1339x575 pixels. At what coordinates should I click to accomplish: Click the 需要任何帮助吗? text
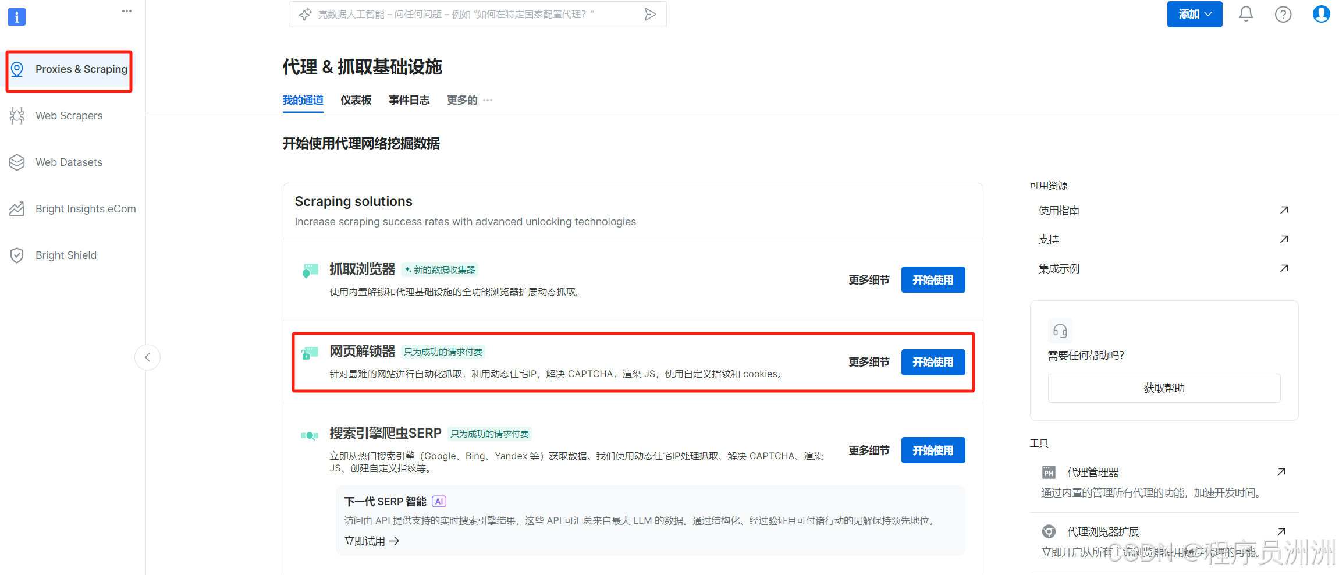pos(1086,356)
